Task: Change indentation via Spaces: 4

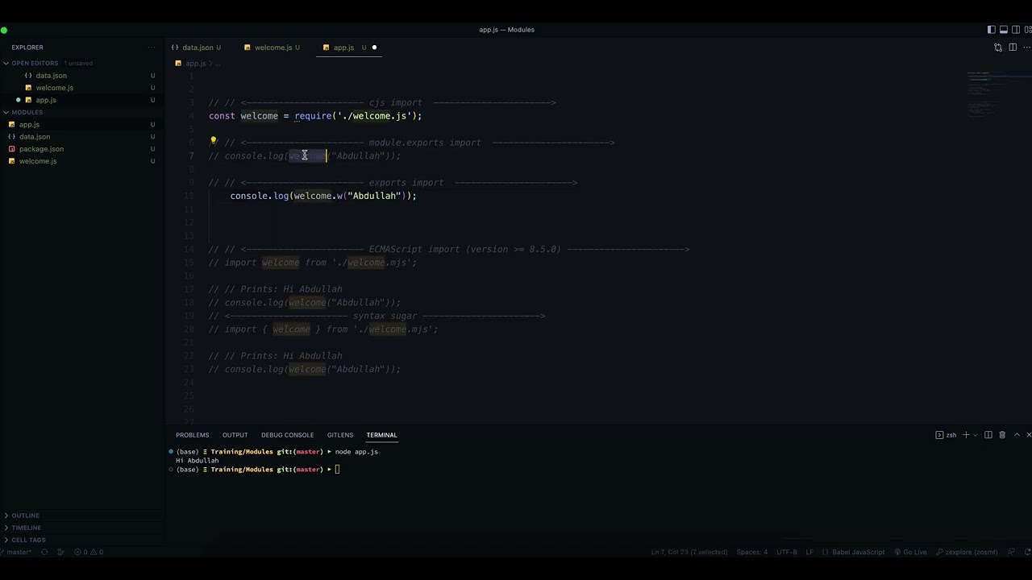Action: [752, 552]
